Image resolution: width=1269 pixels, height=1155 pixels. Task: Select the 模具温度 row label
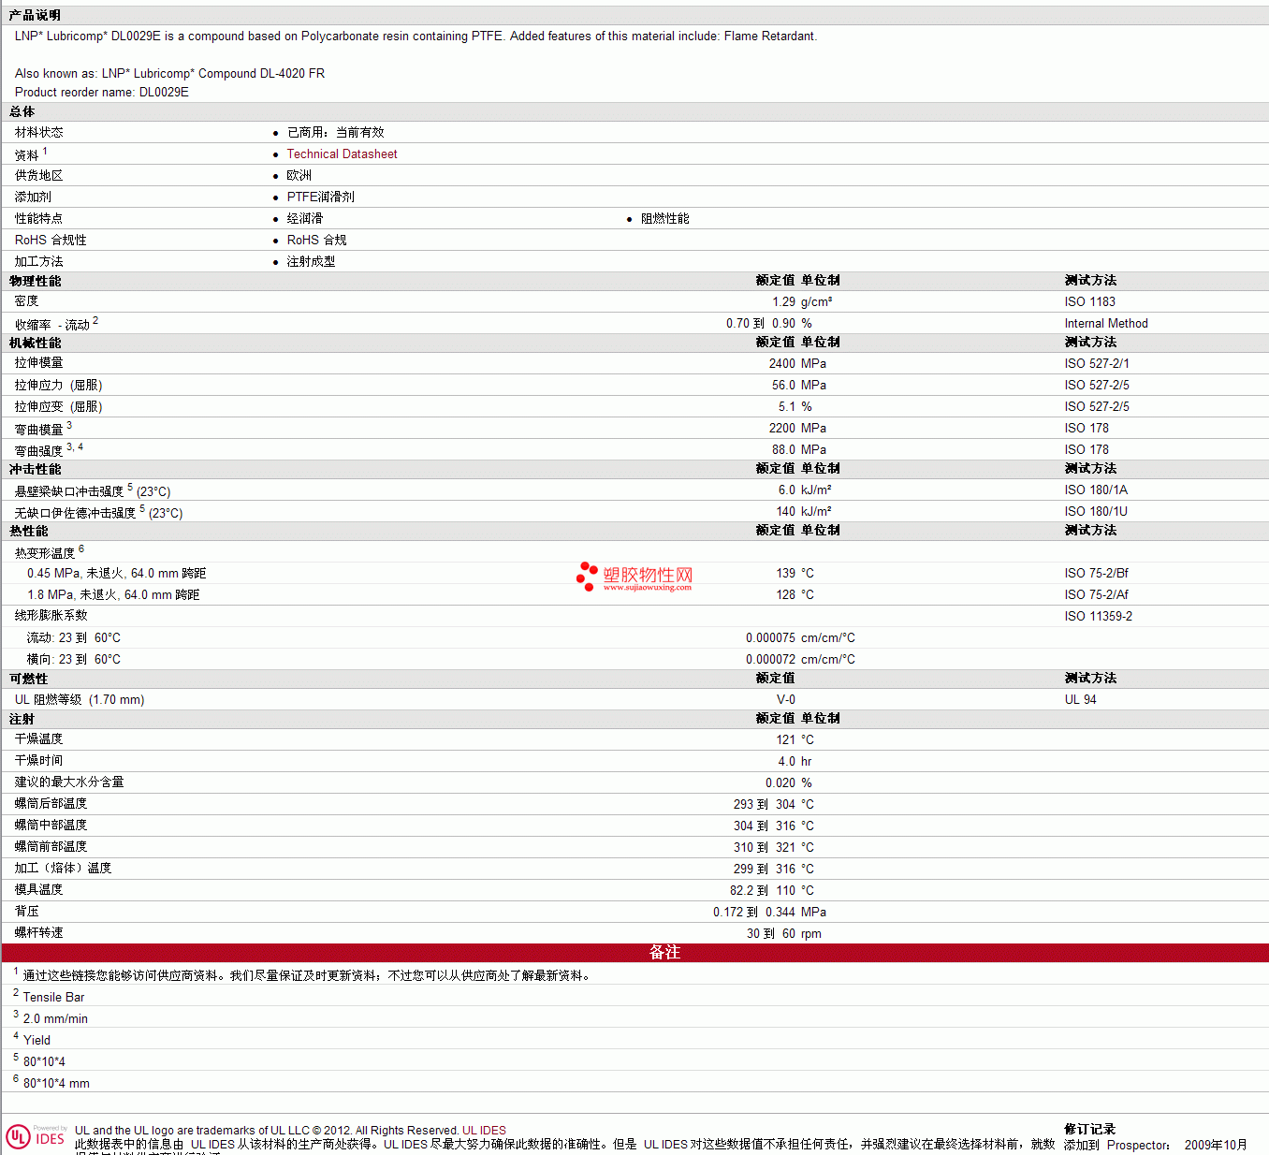[x=38, y=890]
